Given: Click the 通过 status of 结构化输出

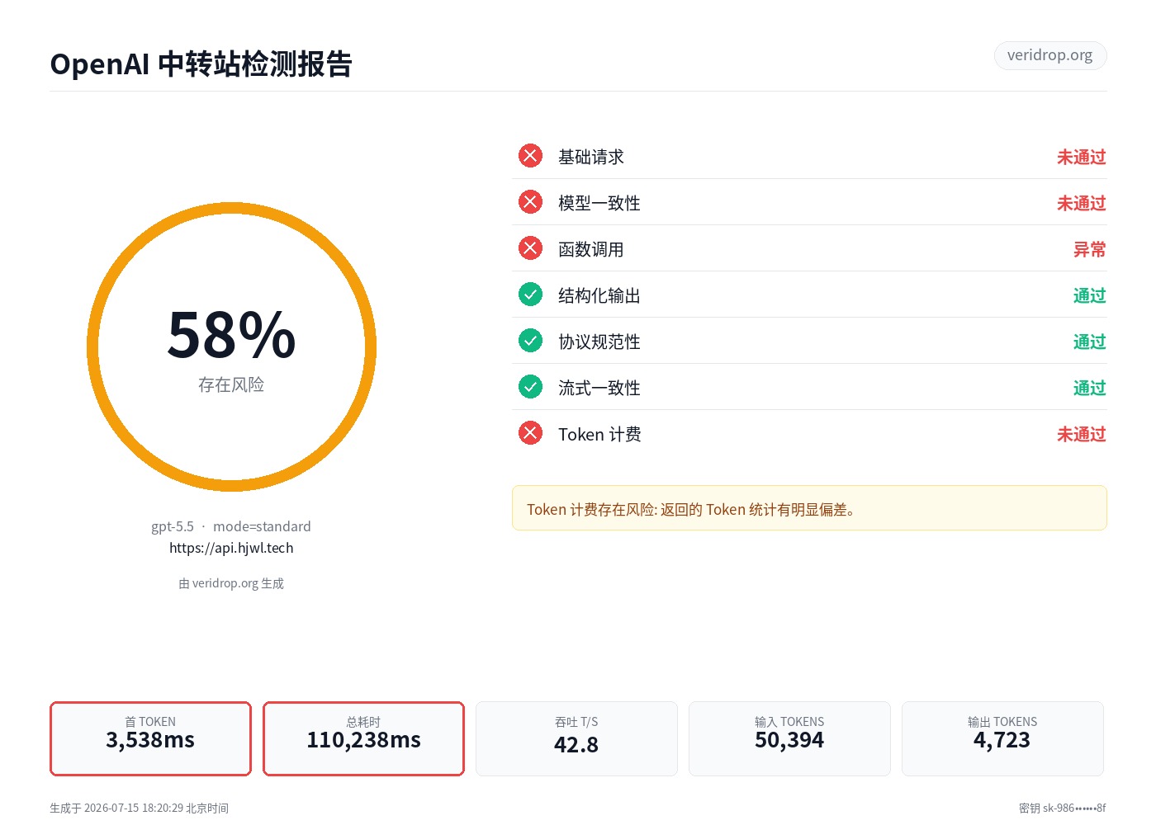Looking at the screenshot, I should (x=1090, y=295).
